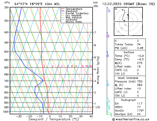
Task: Click the Surface section header
Action: point(129,52)
